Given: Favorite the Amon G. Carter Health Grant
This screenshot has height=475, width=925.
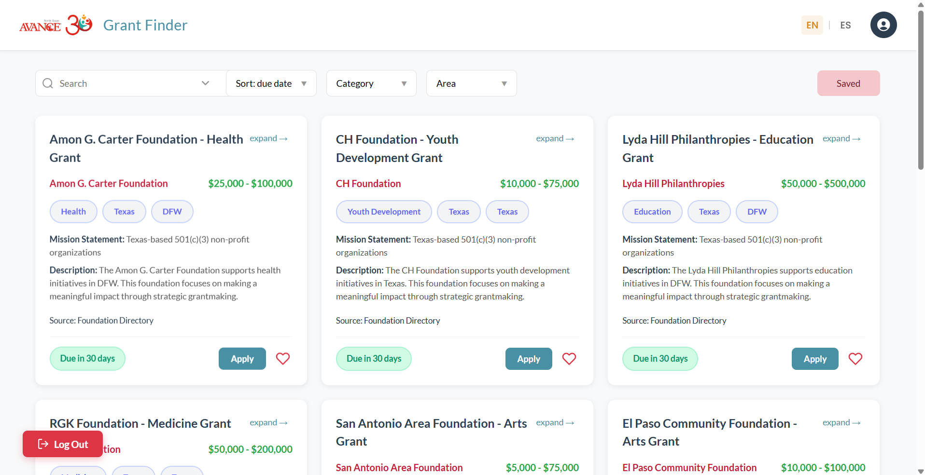Looking at the screenshot, I should click(282, 358).
